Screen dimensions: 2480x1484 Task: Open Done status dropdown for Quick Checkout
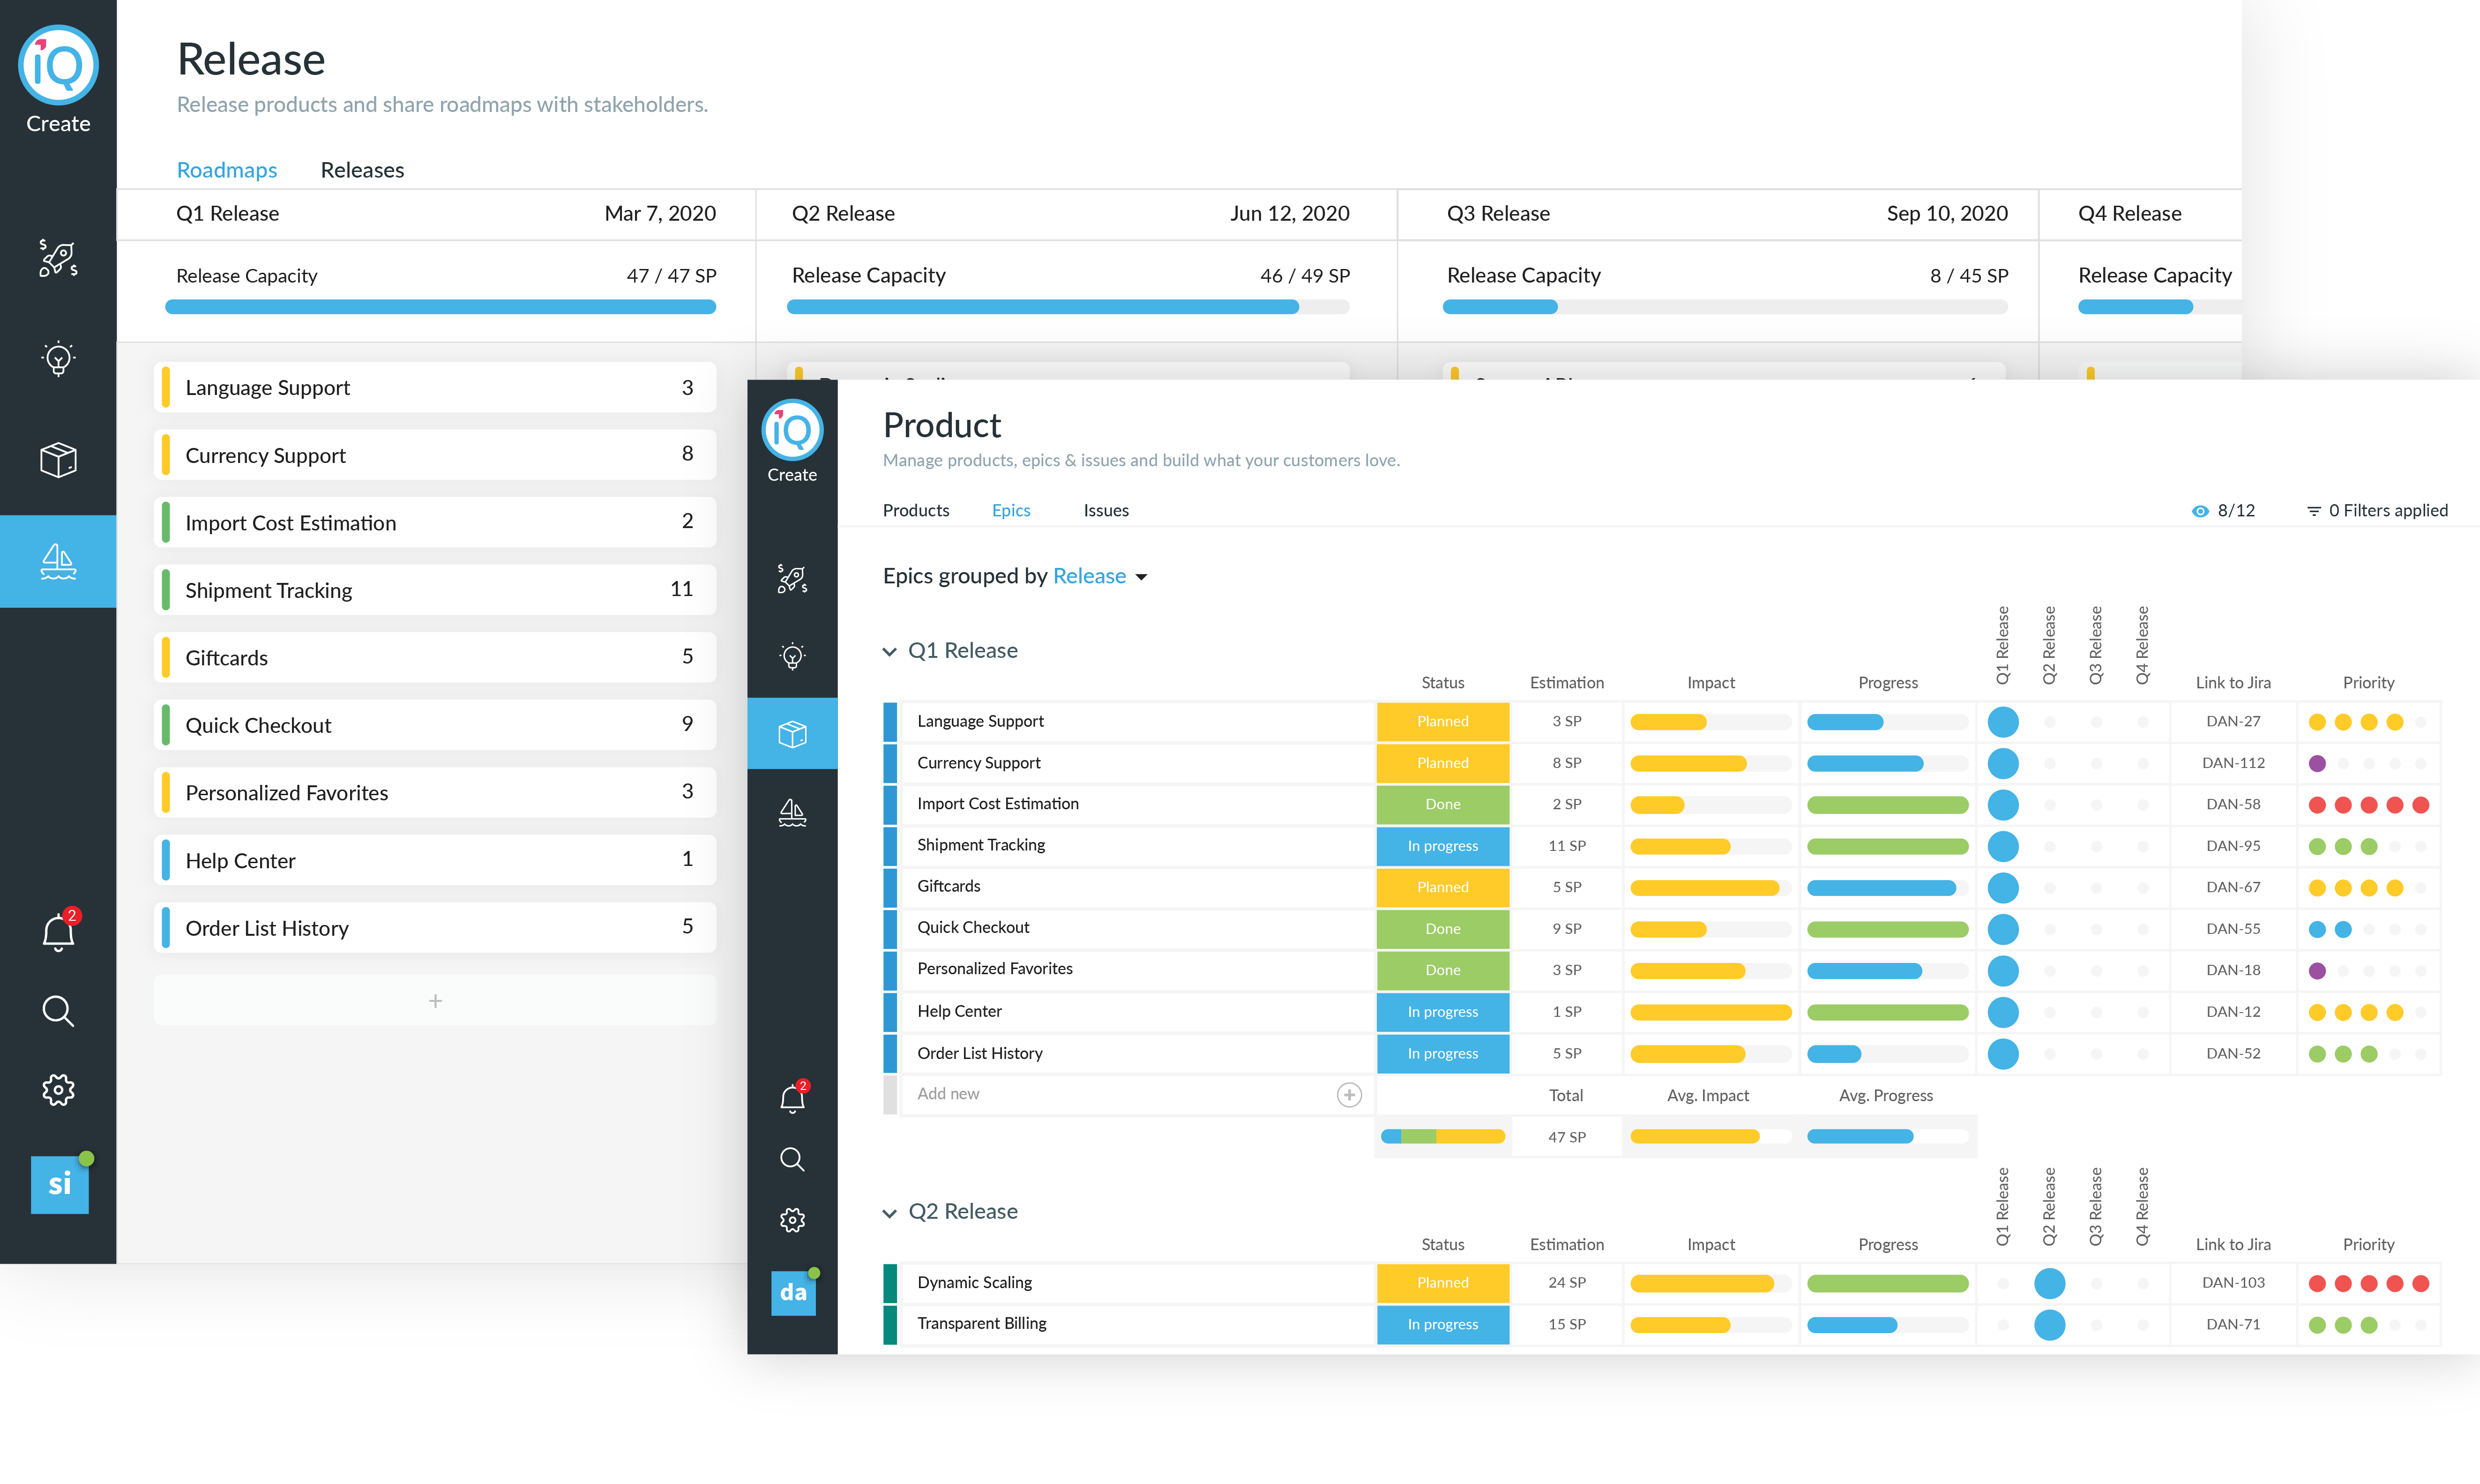[1442, 930]
